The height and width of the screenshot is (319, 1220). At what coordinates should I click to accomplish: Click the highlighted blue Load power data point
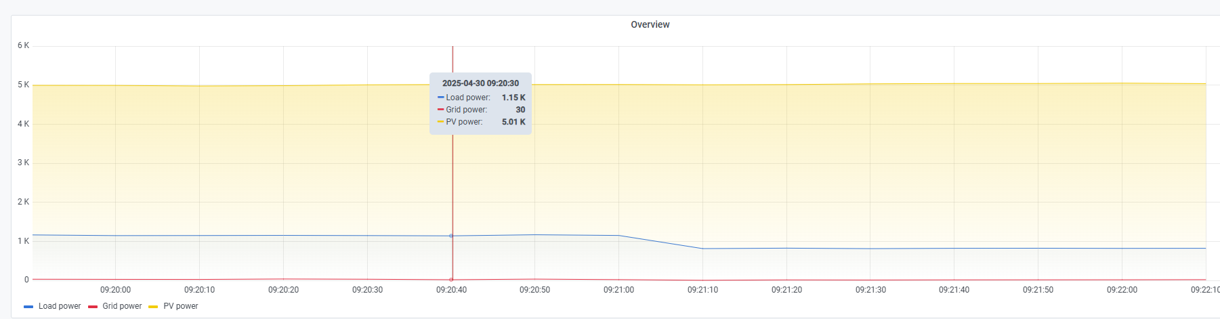coord(451,236)
